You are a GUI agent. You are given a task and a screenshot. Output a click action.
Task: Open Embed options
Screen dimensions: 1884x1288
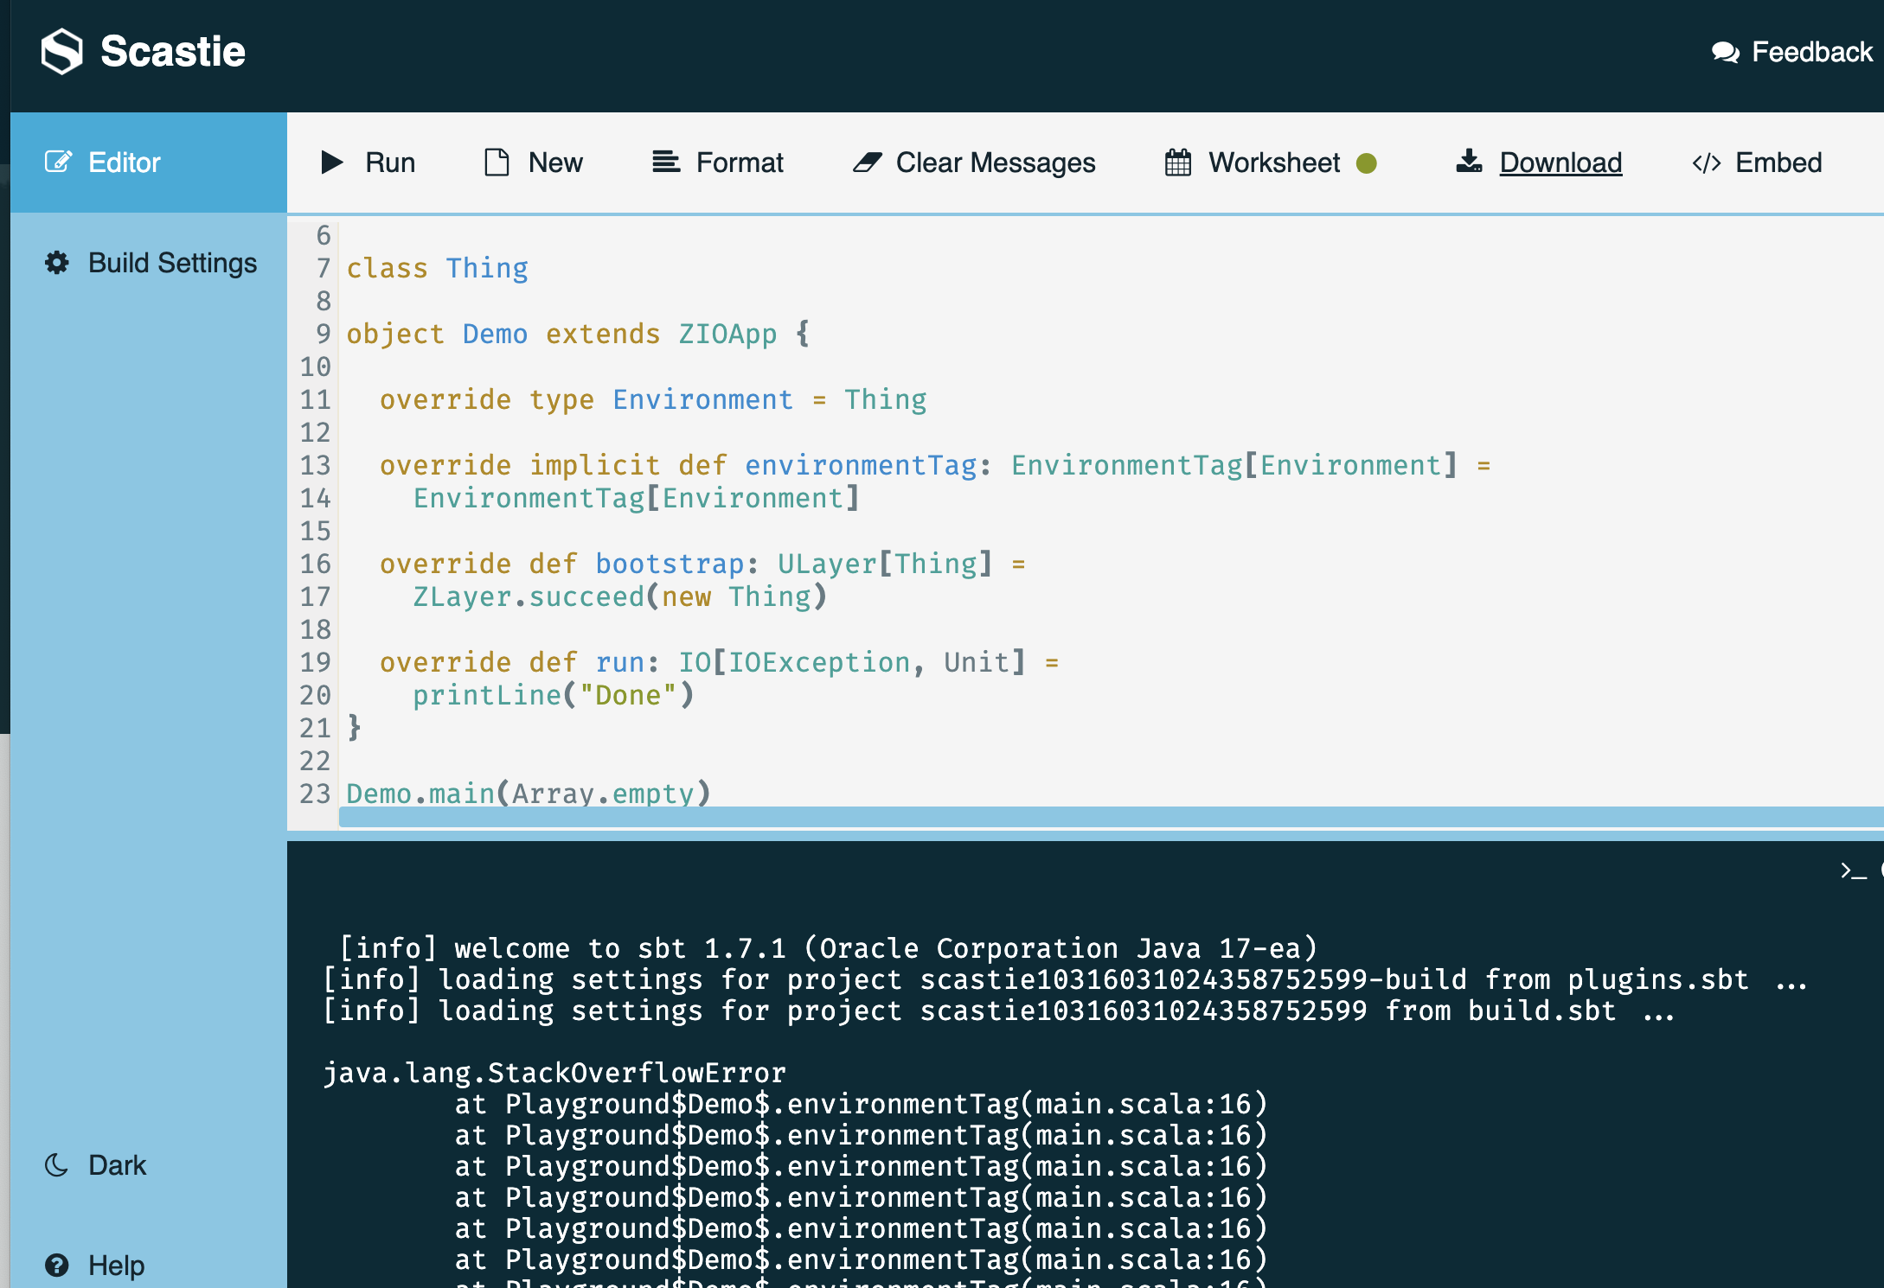click(x=1756, y=163)
